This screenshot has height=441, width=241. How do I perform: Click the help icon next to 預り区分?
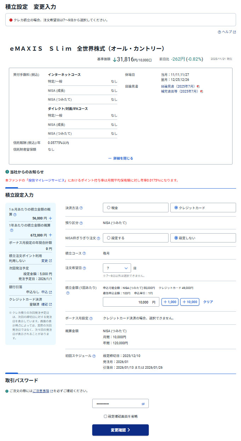coord(81,223)
